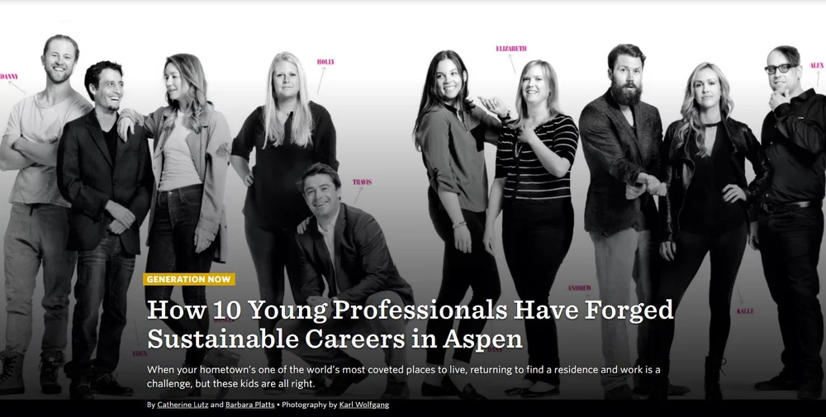The image size is (826, 417).
Task: Open author Catherine Lutz's profile link
Action: (x=183, y=405)
